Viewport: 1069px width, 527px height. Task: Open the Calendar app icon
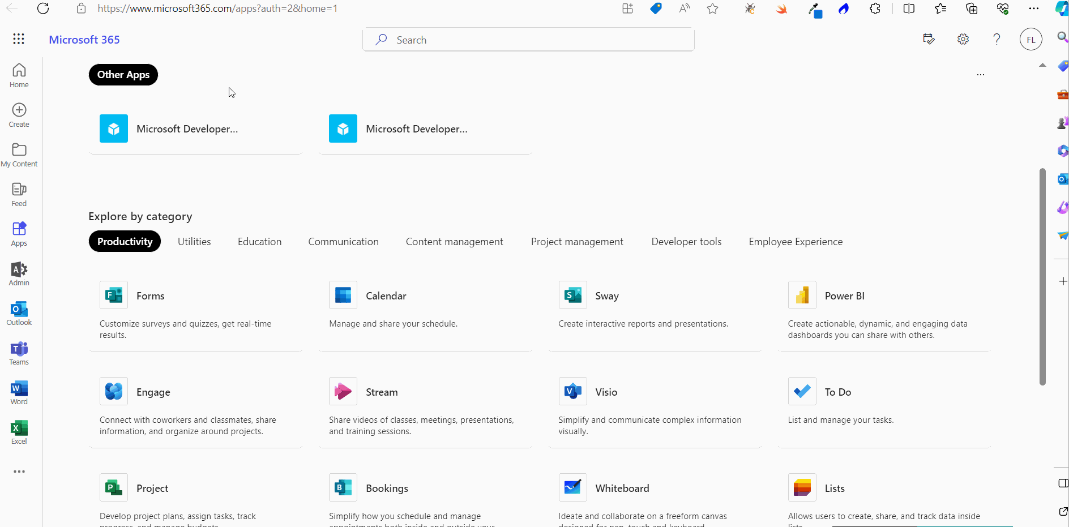[343, 295]
